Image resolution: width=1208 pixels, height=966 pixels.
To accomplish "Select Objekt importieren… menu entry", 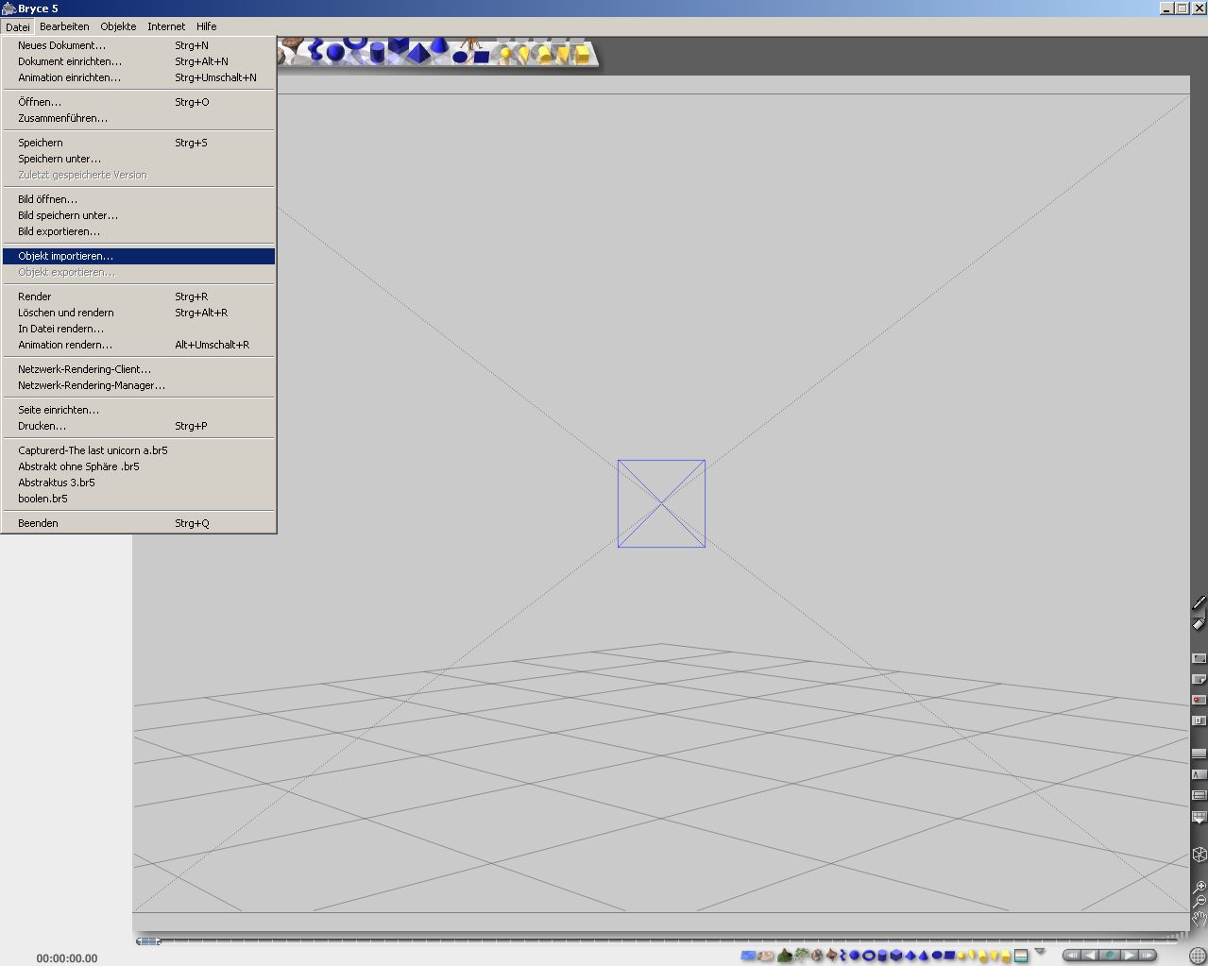I will pos(139,256).
